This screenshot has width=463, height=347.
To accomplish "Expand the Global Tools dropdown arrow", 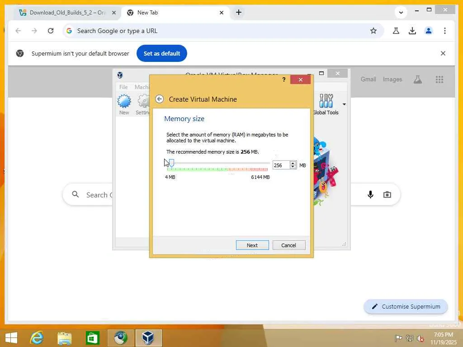I will pos(344,104).
